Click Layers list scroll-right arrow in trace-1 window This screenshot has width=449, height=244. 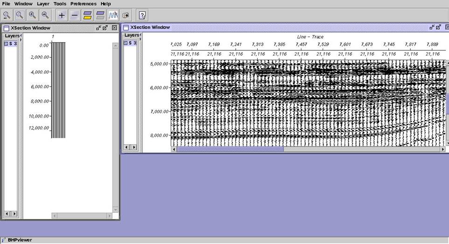pos(14,214)
